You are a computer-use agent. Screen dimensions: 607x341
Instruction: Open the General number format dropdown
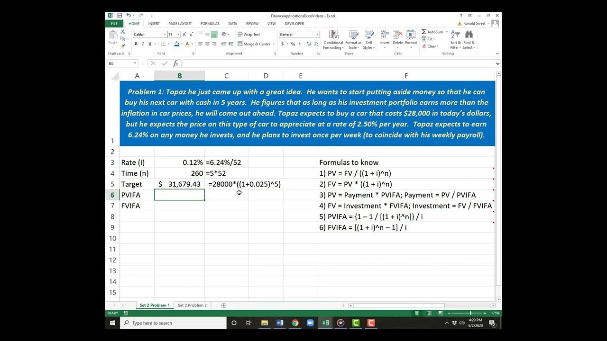[317, 34]
